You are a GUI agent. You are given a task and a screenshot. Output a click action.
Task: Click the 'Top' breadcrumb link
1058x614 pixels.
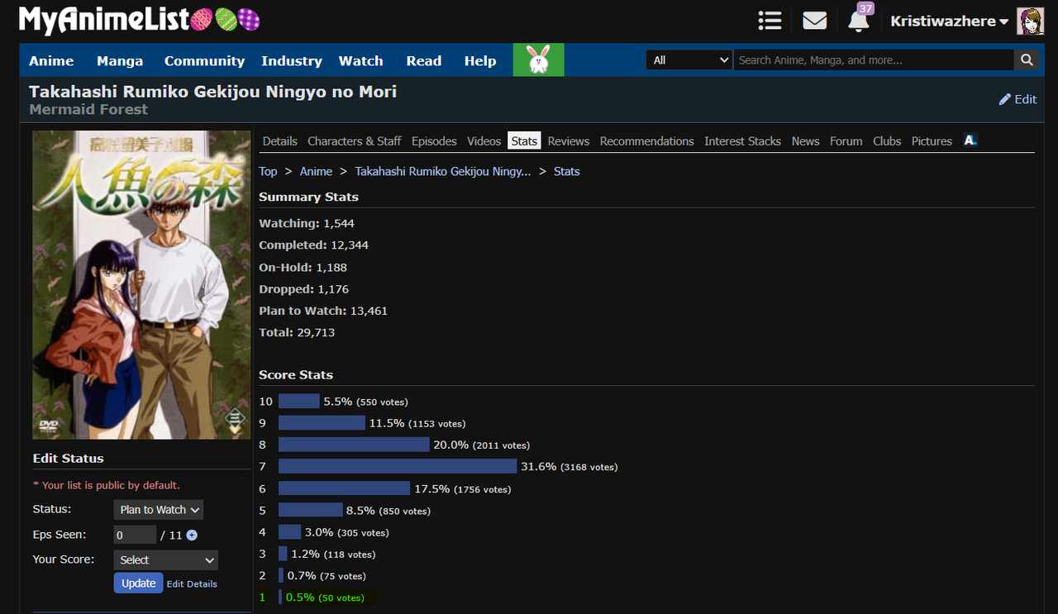click(268, 172)
